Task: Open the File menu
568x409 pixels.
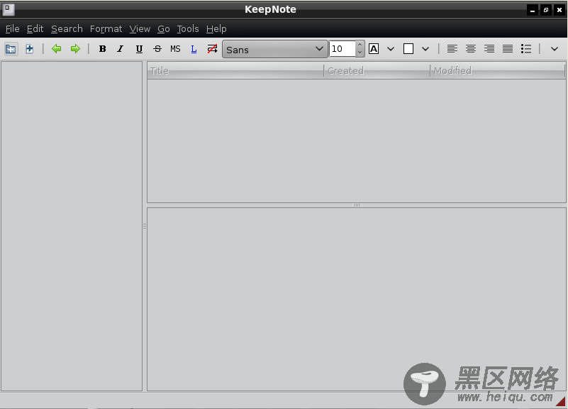Action: (x=12, y=28)
